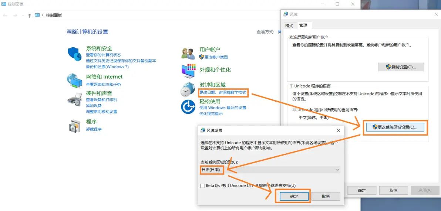
Task: Open the 时钟和区域 heading link
Action: point(213,85)
